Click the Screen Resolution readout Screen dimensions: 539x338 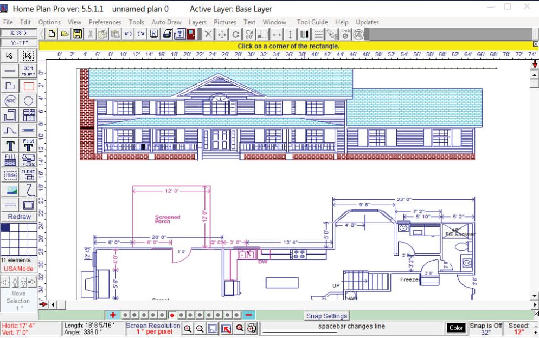click(153, 328)
